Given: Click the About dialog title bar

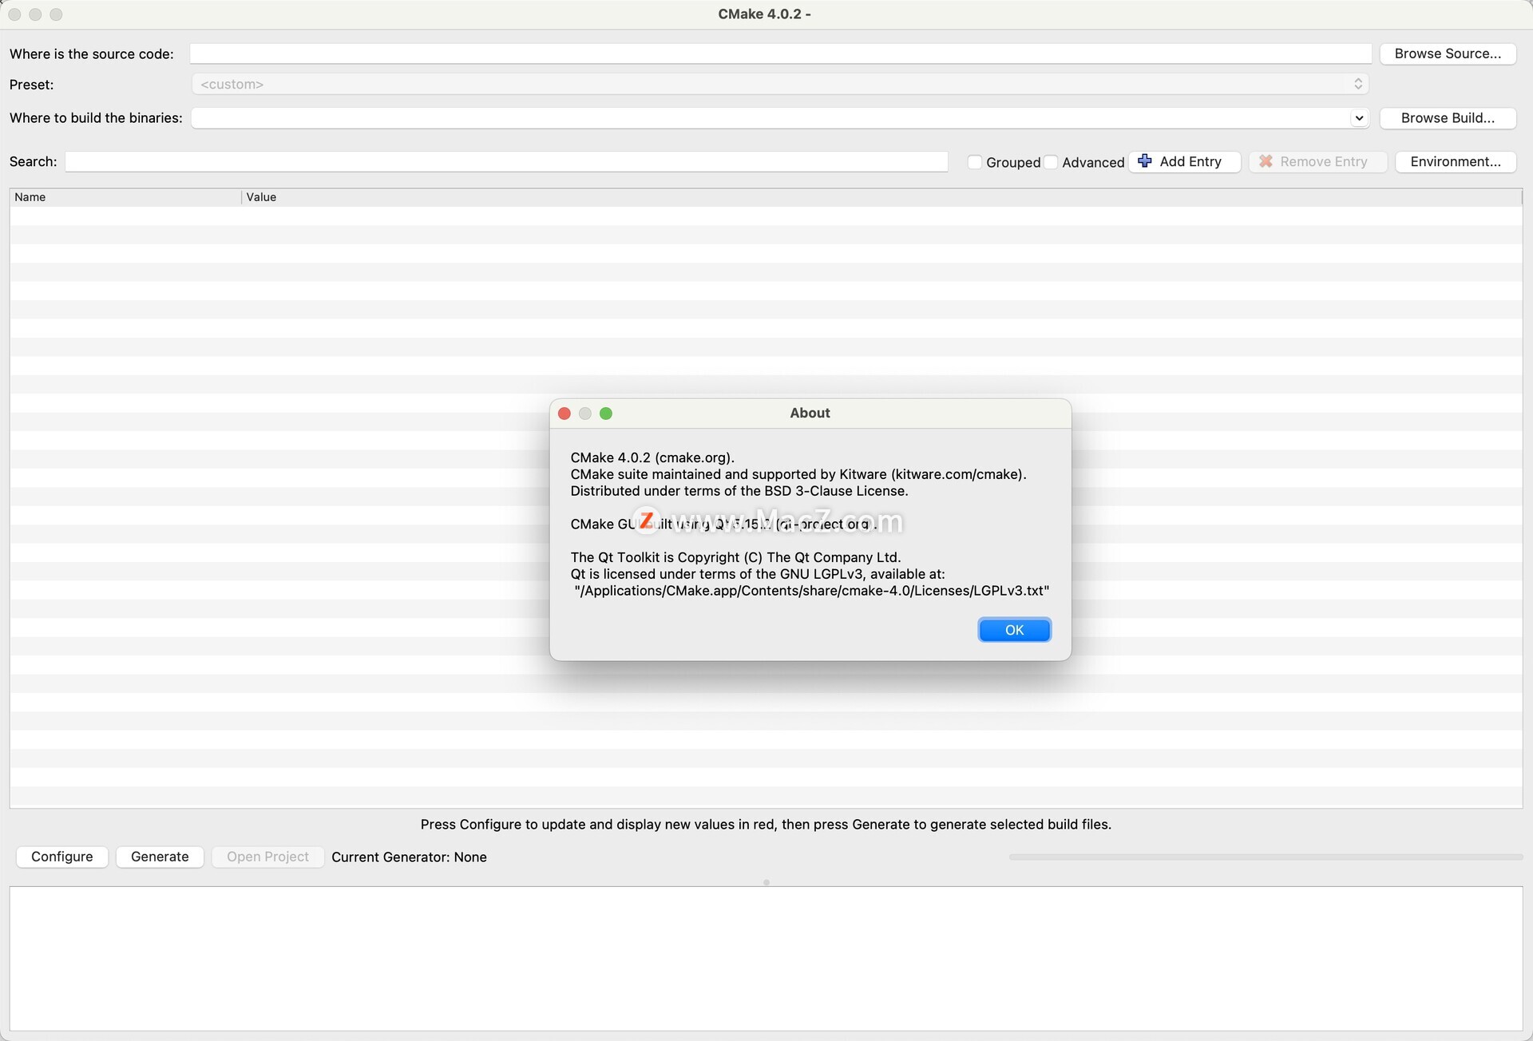Looking at the screenshot, I should pyautogui.click(x=810, y=413).
